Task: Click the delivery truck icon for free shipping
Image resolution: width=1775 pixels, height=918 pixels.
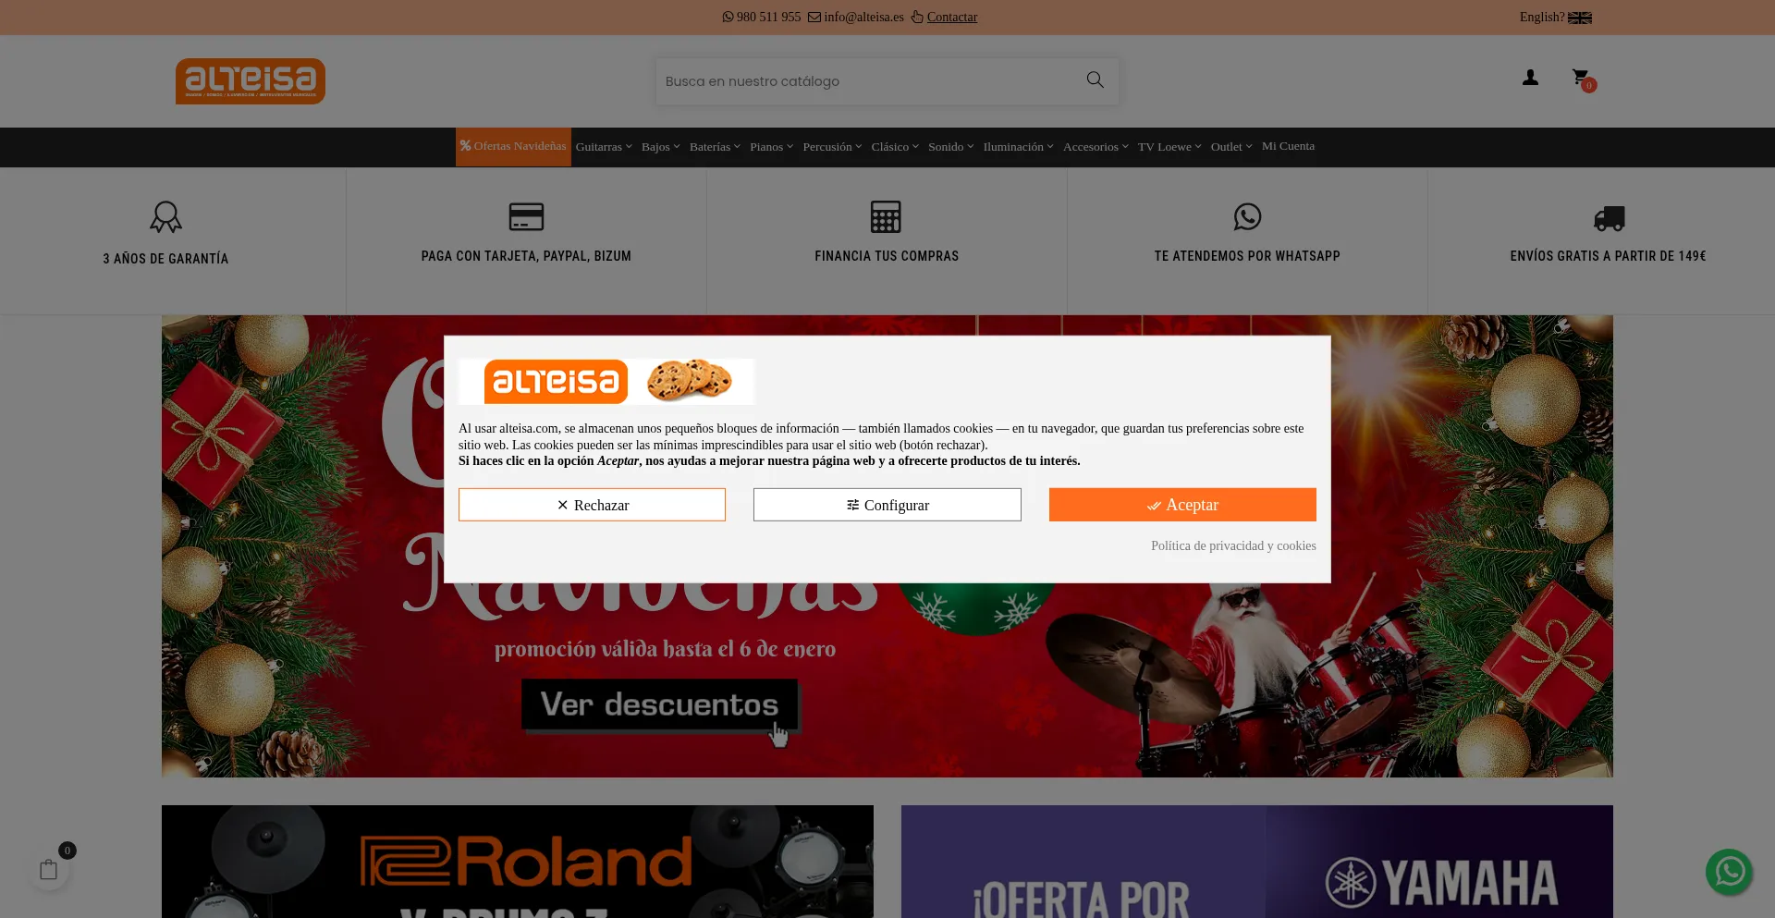Action: [1608, 217]
